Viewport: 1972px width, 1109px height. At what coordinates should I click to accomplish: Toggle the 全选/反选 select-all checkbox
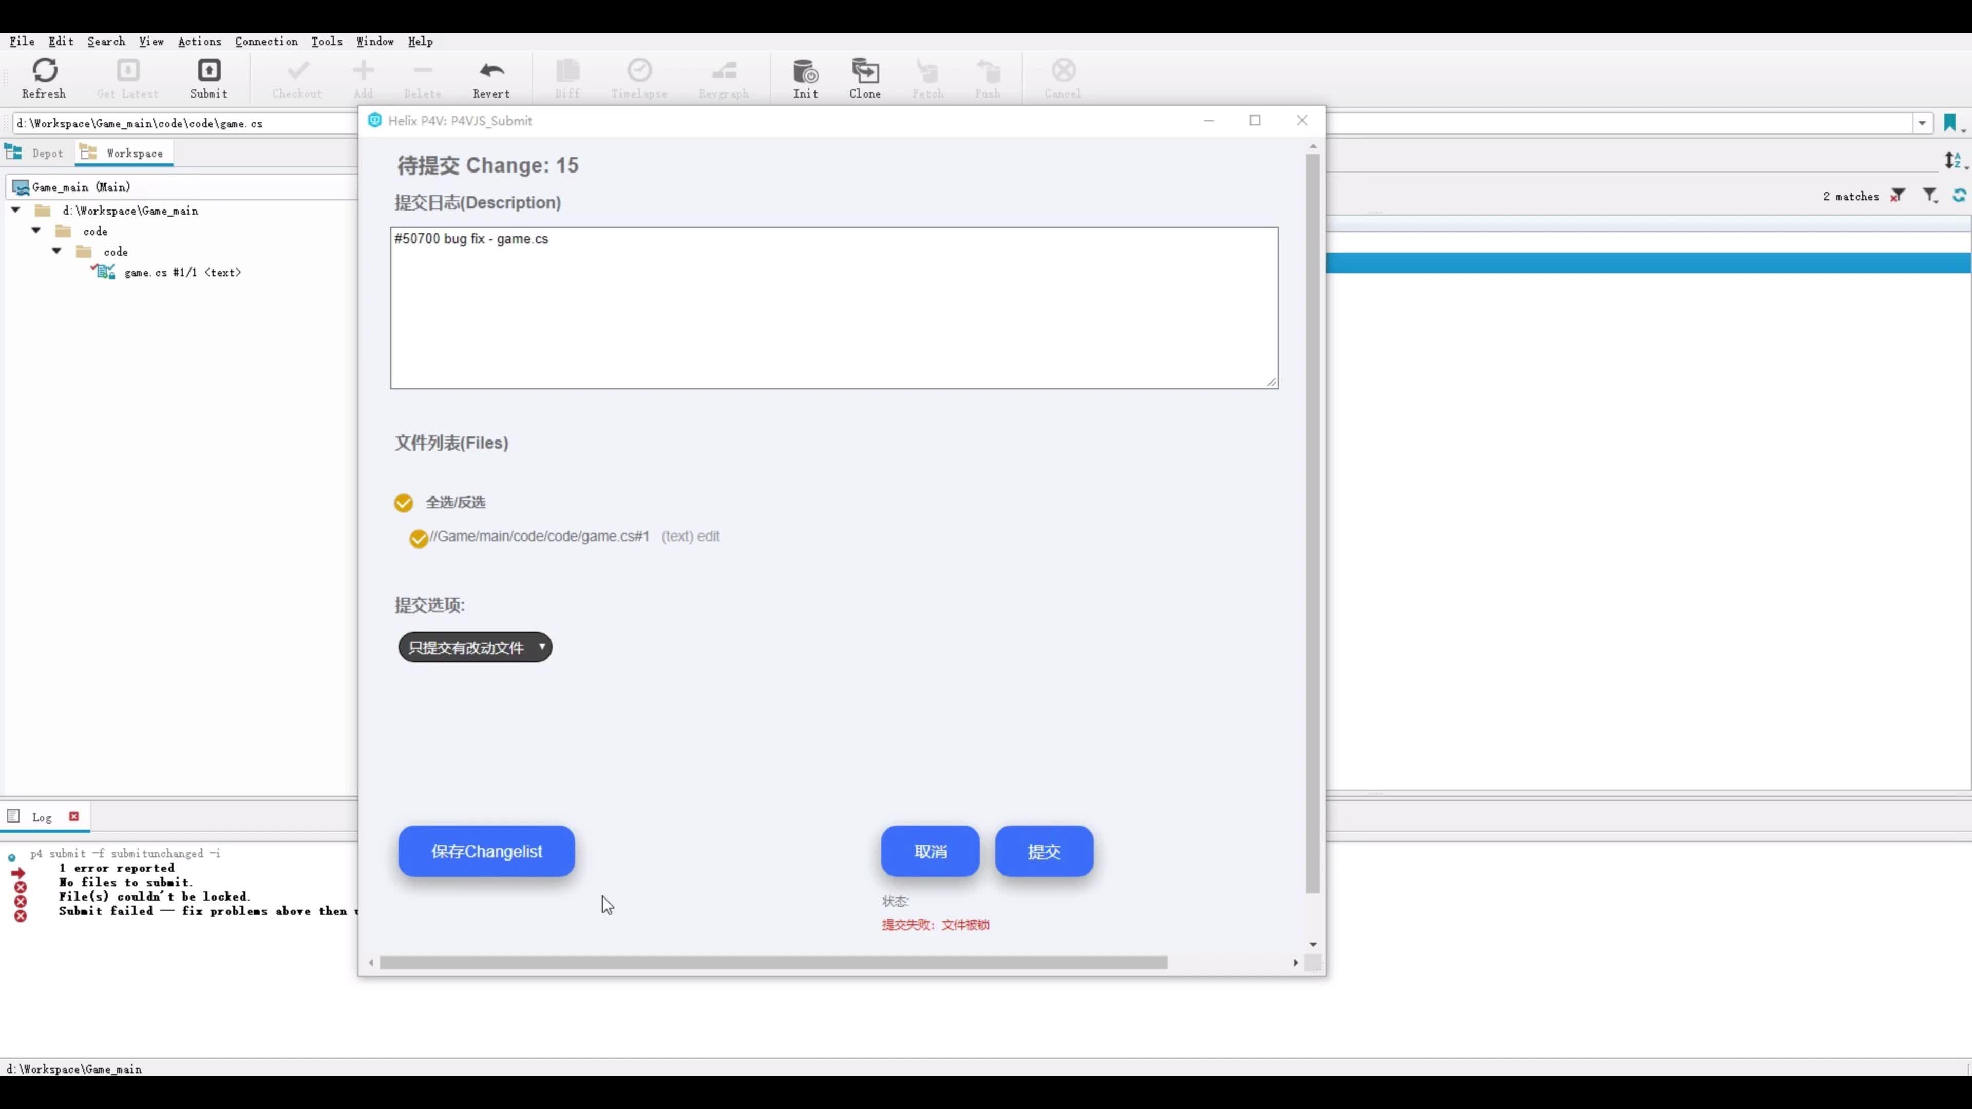coord(404,503)
